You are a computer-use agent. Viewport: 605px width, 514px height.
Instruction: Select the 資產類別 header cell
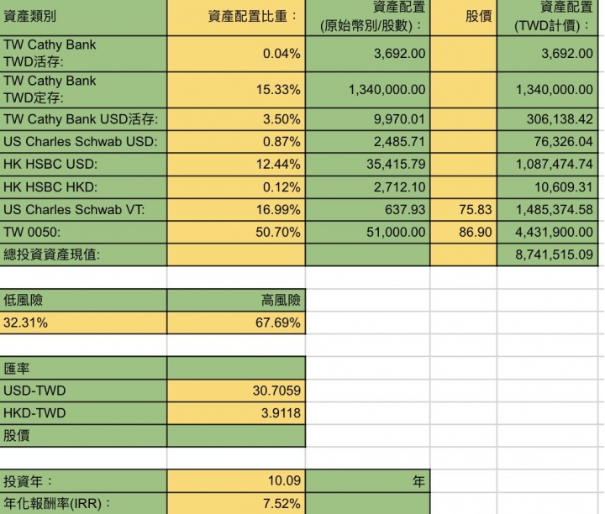[83, 18]
